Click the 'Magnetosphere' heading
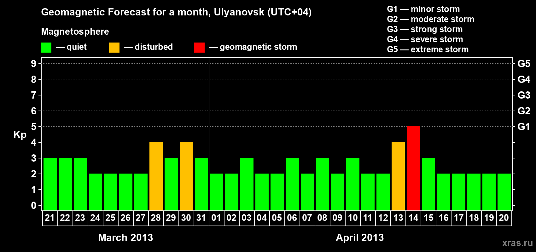The image size is (536, 252). tap(75, 31)
